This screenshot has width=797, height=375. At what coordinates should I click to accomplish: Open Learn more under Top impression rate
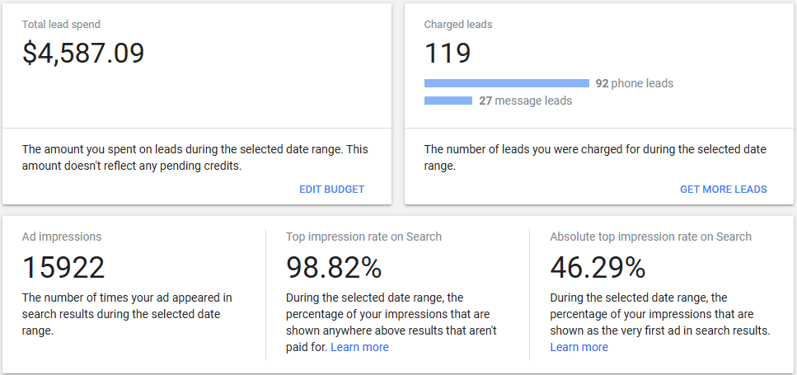(x=359, y=347)
